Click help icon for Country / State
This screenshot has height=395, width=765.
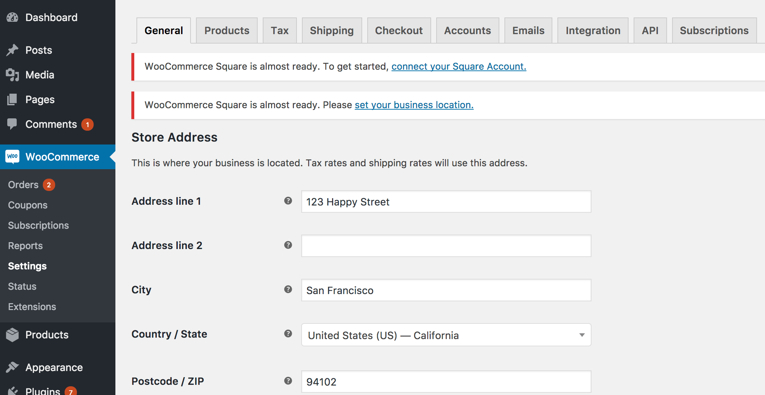(288, 334)
